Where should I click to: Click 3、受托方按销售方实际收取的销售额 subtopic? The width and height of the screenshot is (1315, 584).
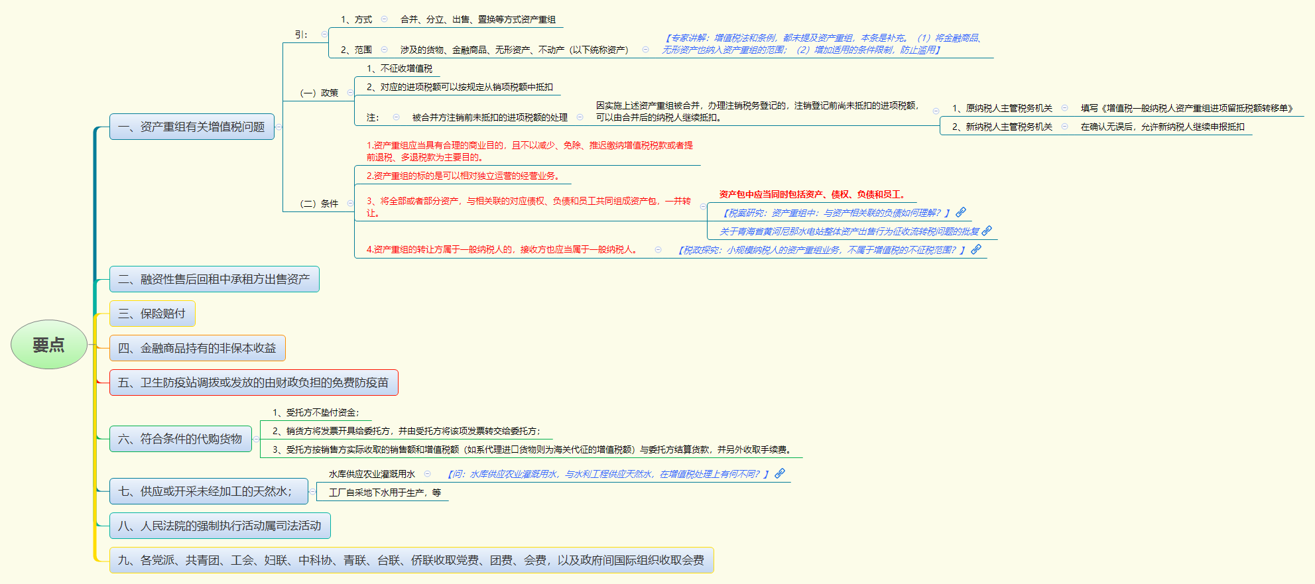click(x=532, y=449)
